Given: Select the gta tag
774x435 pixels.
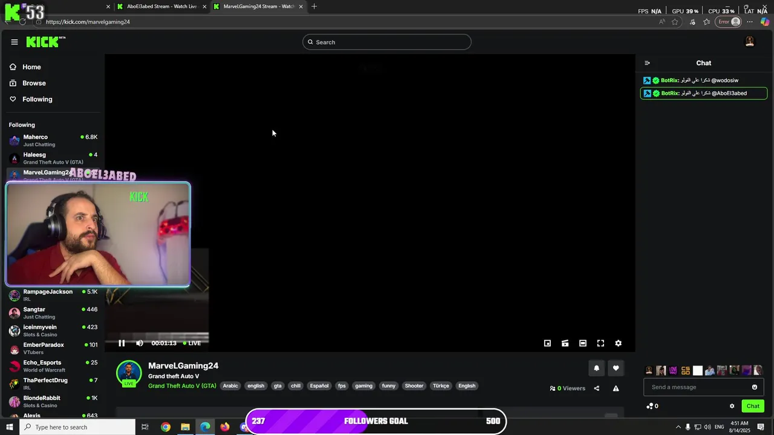Looking at the screenshot, I should point(278,386).
